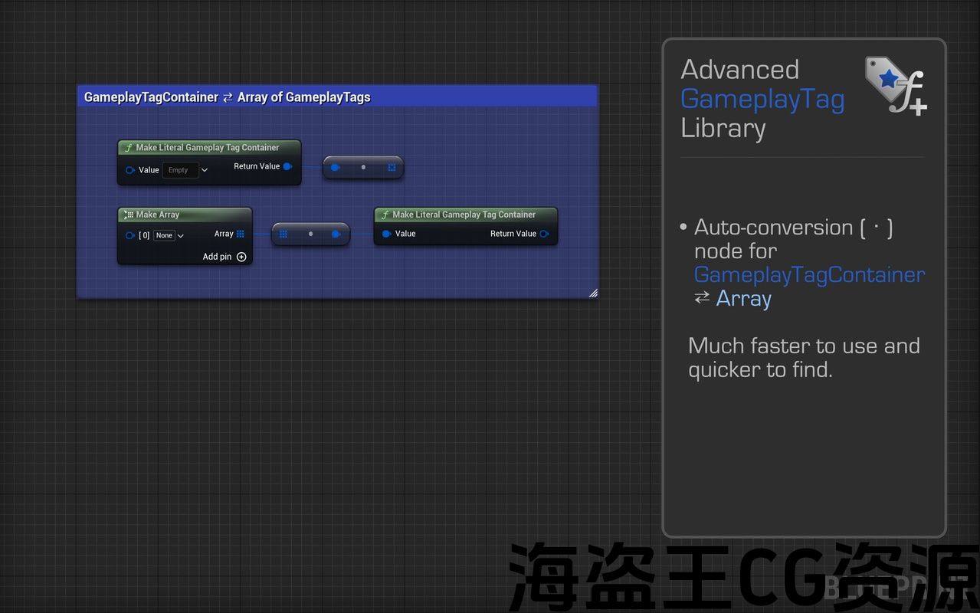The image size is (980, 613).
Task: Click the Array output pin on Make Array
Action: [240, 234]
